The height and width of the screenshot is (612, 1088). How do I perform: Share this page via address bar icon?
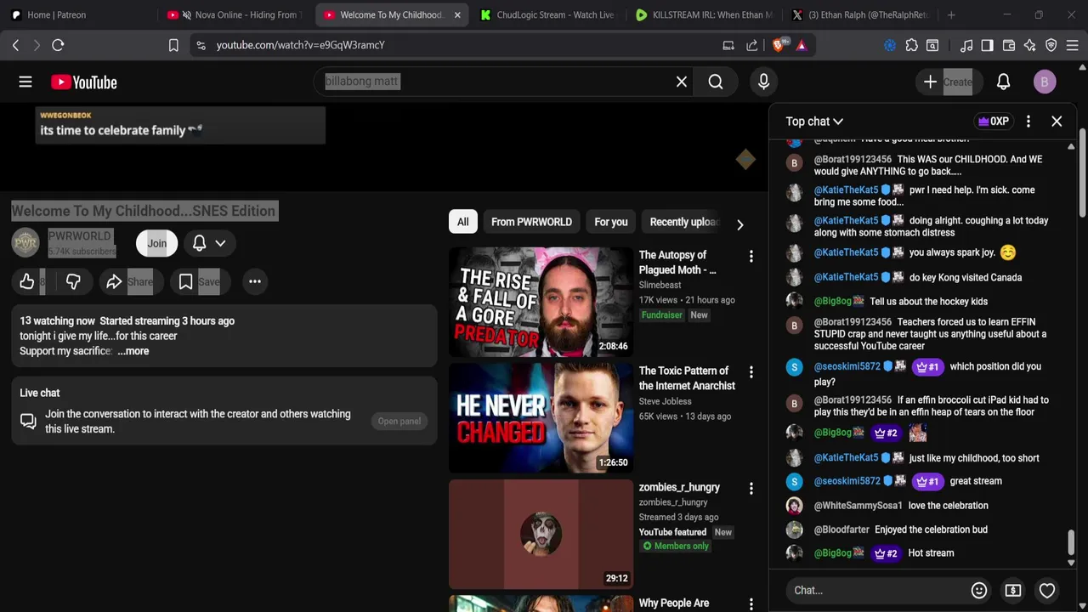(x=752, y=45)
